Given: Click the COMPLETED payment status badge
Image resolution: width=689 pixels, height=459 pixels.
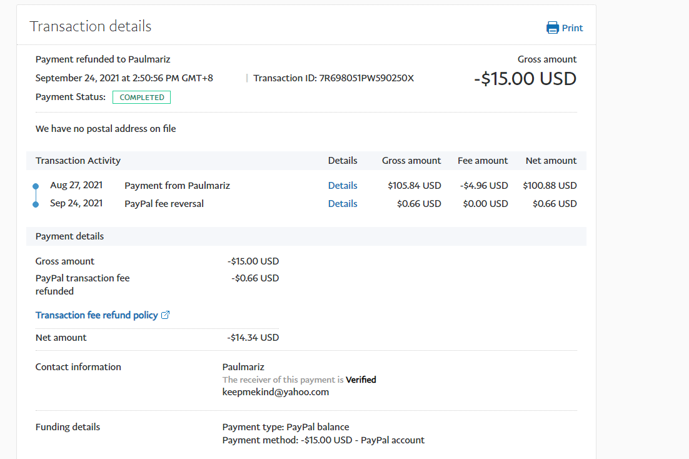Looking at the screenshot, I should [x=142, y=98].
